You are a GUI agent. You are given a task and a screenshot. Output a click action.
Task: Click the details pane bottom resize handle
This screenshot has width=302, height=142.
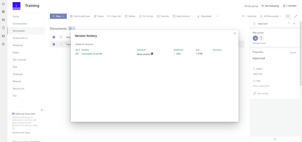click(x=275, y=139)
